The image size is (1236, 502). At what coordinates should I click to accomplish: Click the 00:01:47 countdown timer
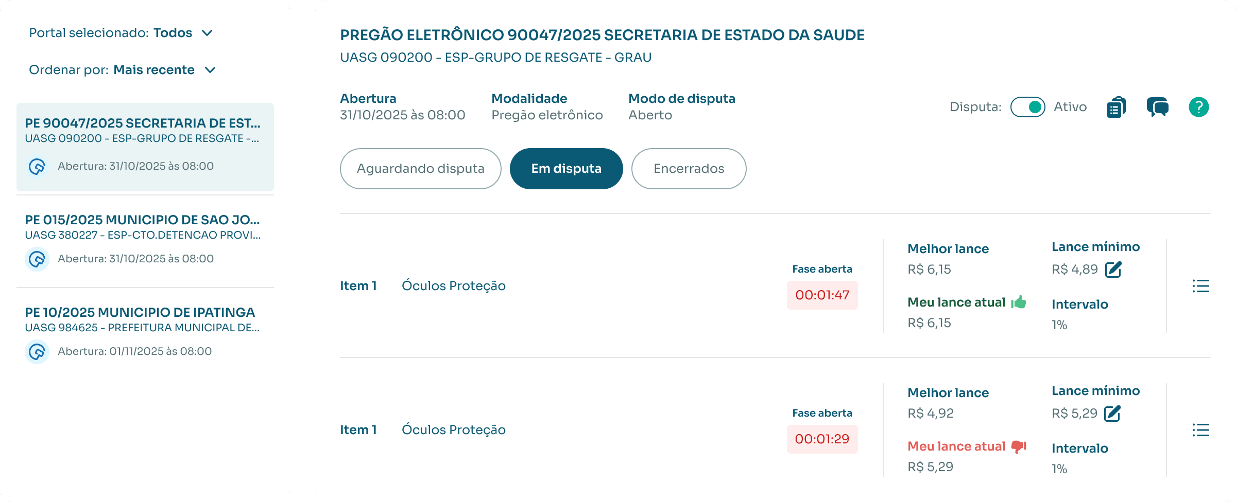[x=822, y=295]
